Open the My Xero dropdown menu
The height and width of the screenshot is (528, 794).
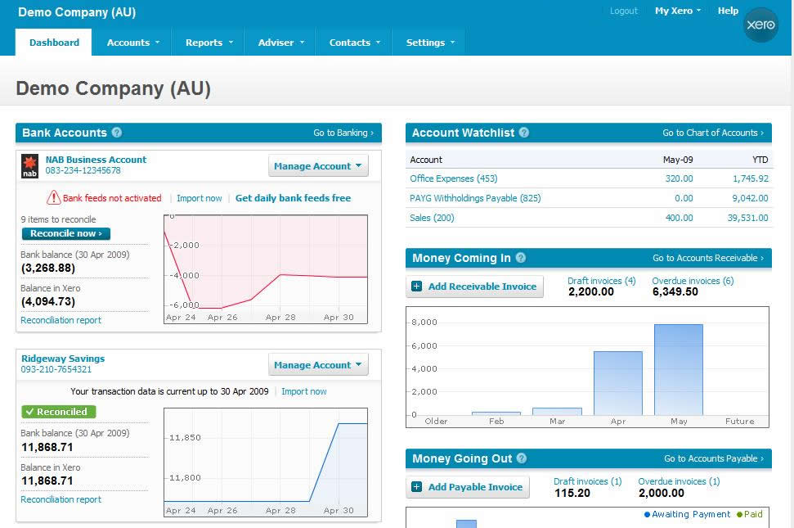pos(678,11)
